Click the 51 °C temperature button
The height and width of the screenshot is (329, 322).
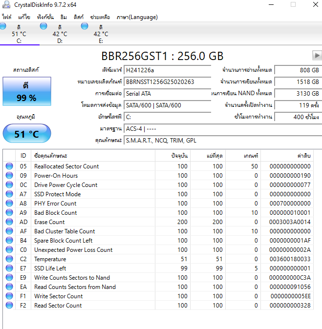(27, 134)
